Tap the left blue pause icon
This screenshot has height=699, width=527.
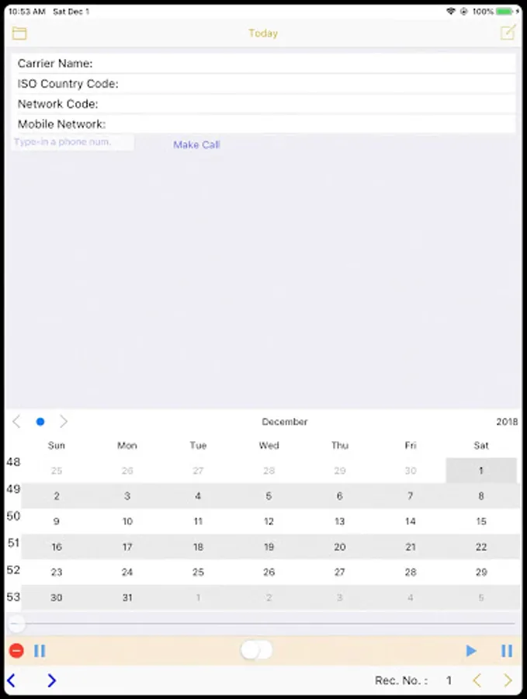coord(40,651)
